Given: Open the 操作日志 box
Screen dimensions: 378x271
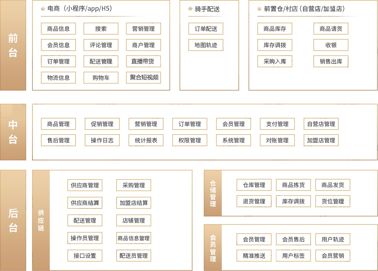Looking at the screenshot, I should click(102, 140).
